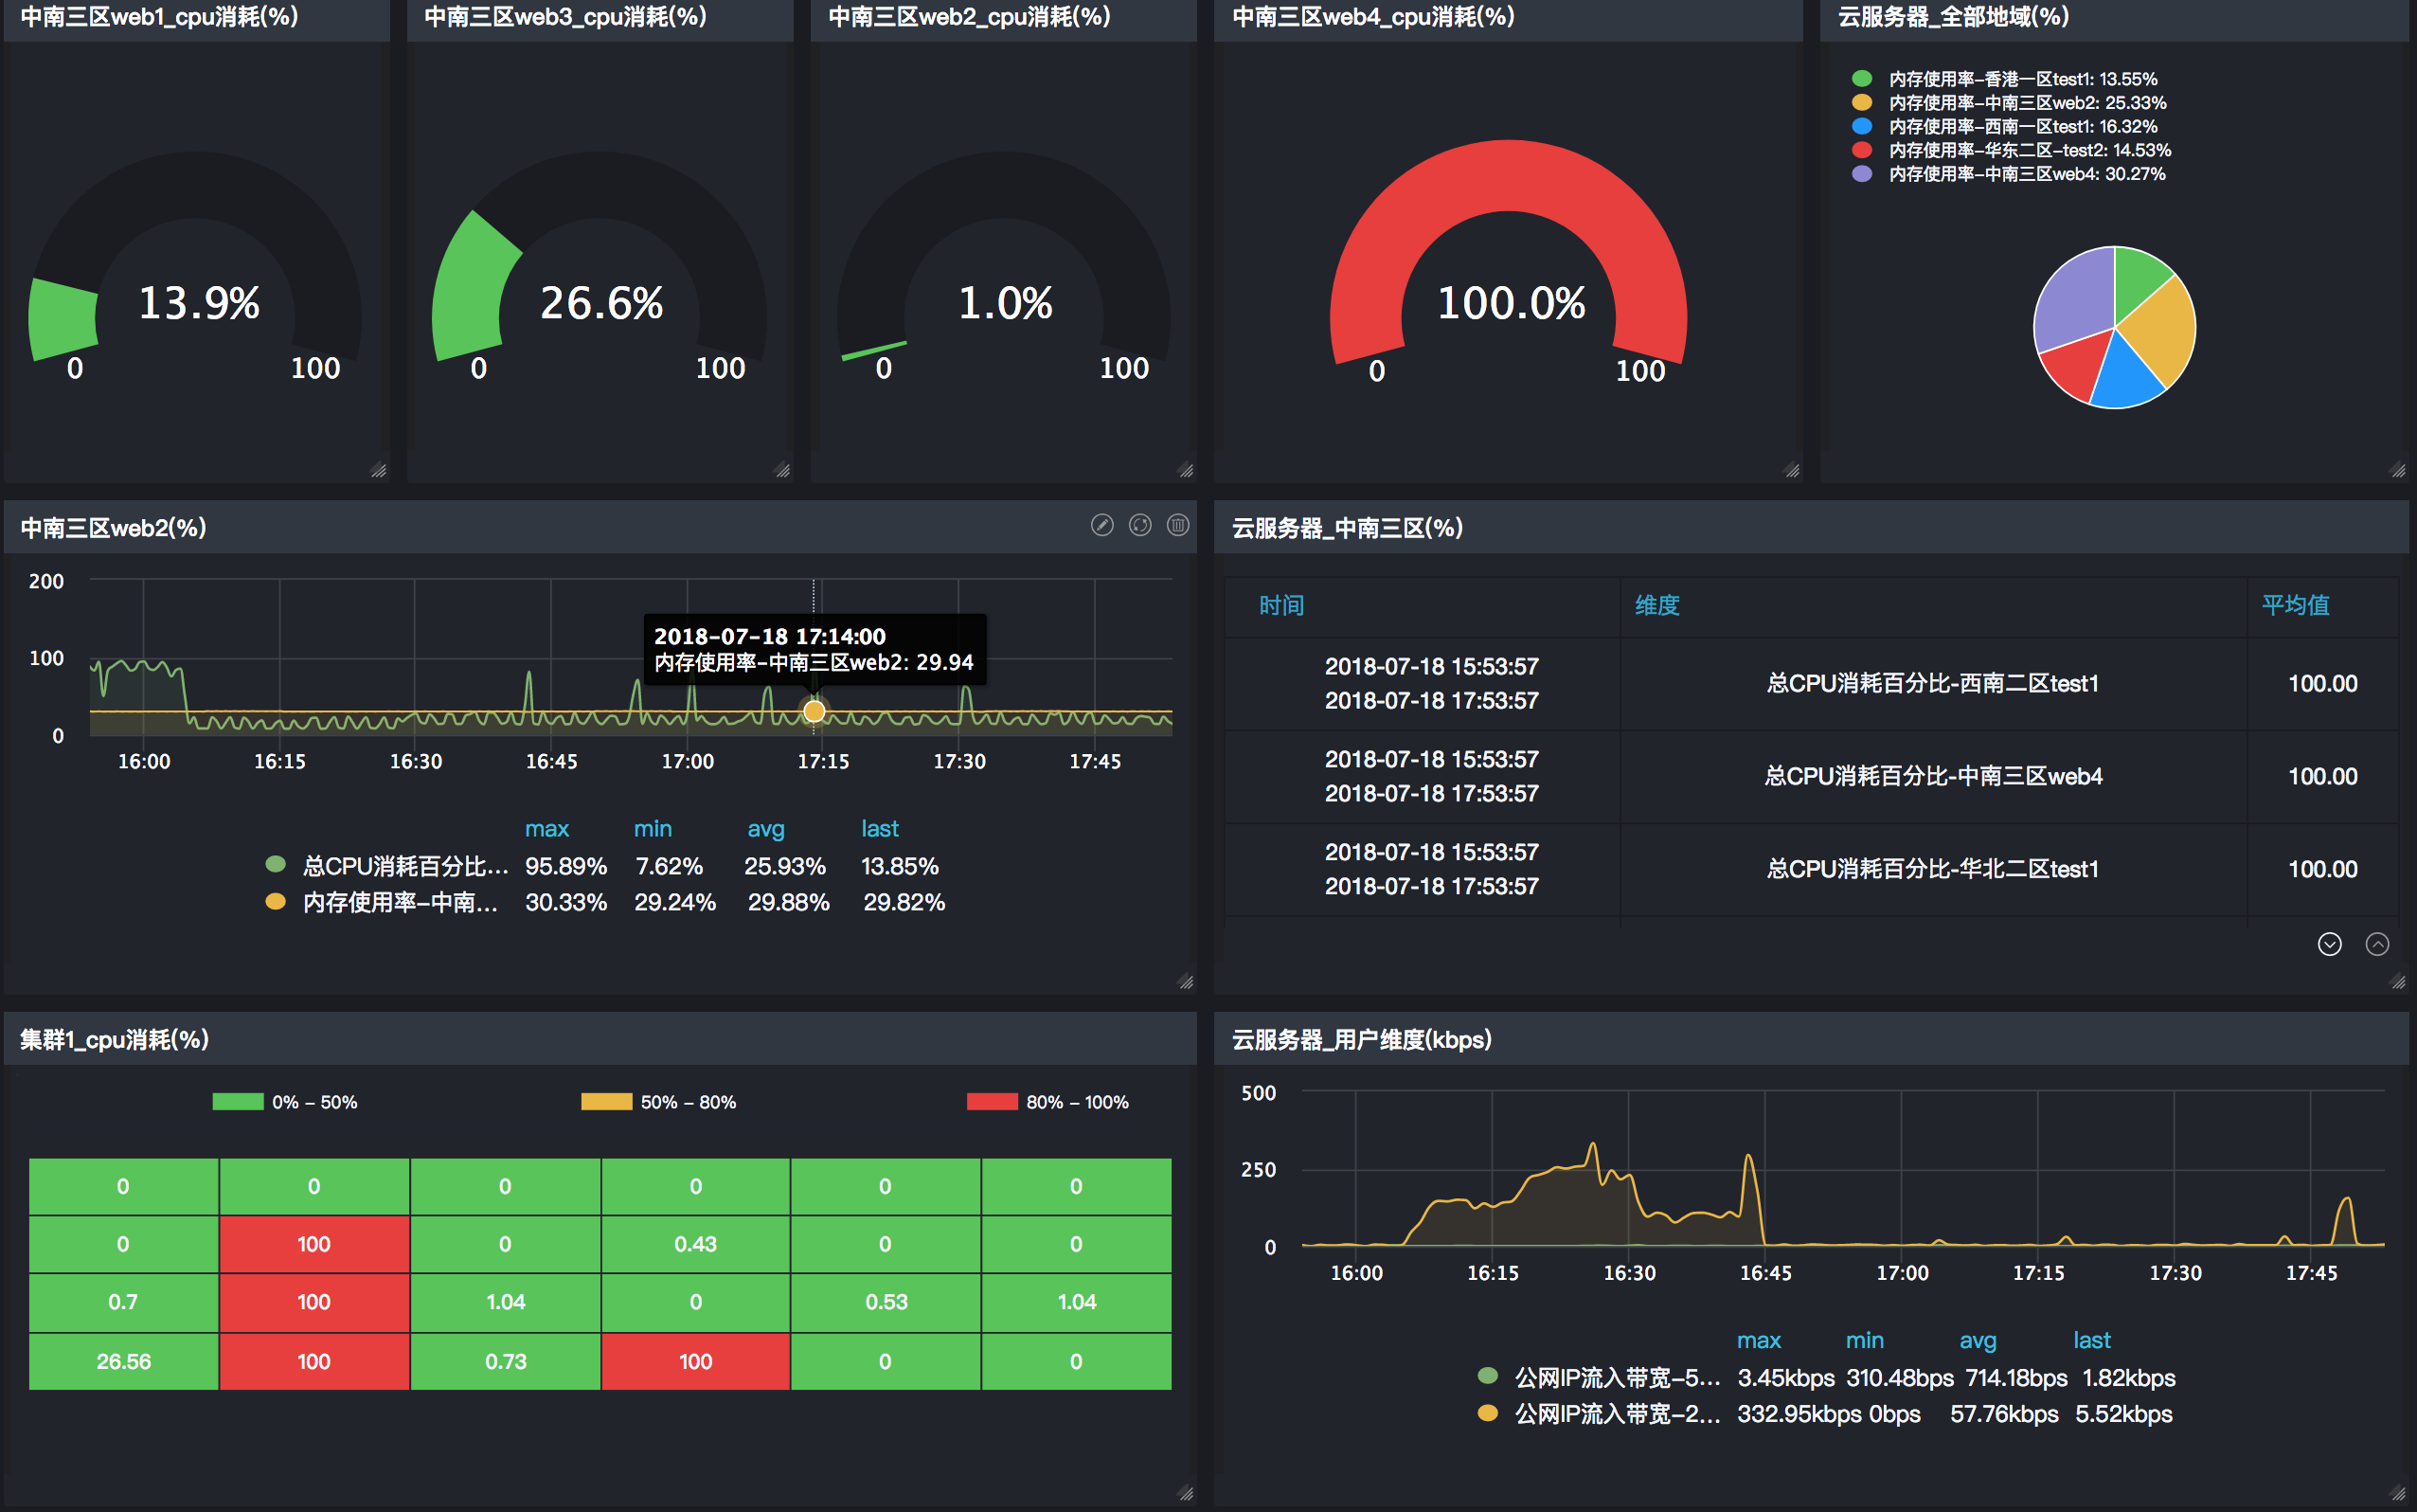Image resolution: width=2417 pixels, height=1512 pixels.
Task: Refresh the 中南三区web2(%) panel with circular arrows icon
Action: [1139, 525]
